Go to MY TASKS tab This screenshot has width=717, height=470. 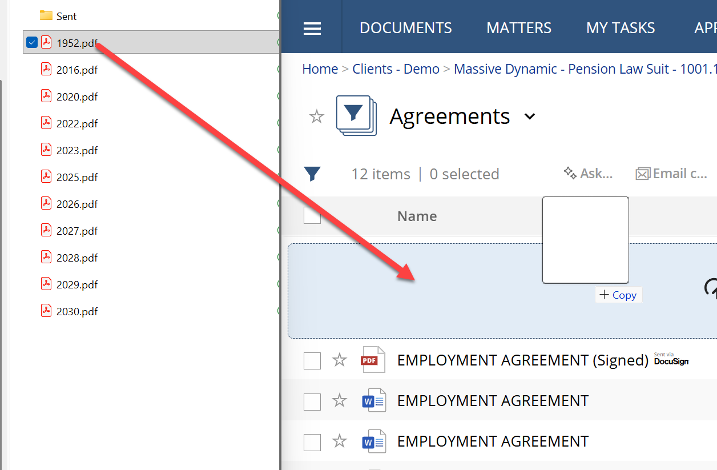click(621, 28)
